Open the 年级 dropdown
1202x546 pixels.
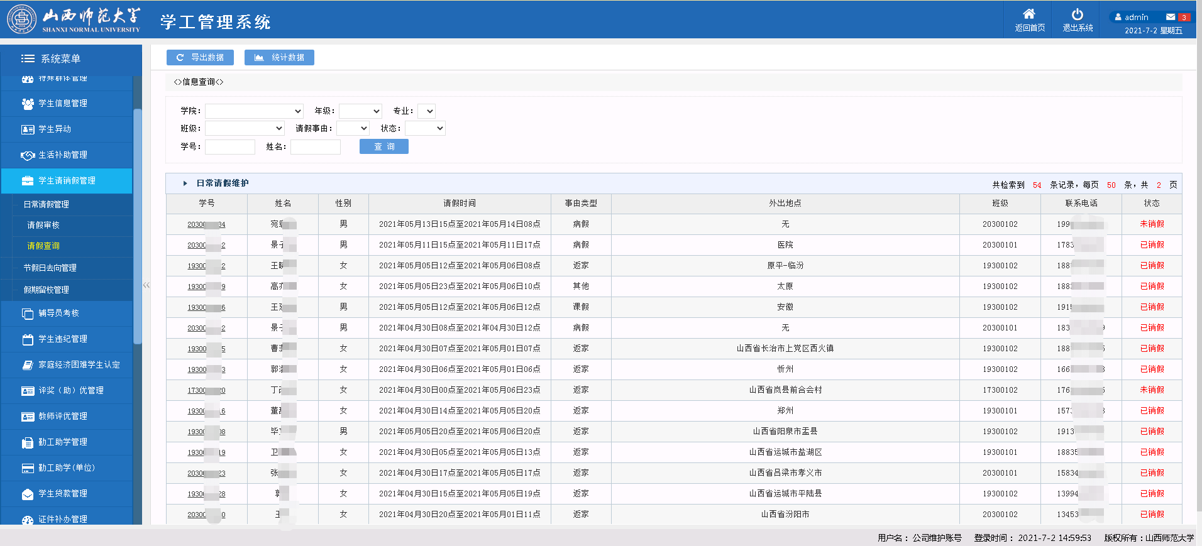tap(360, 111)
